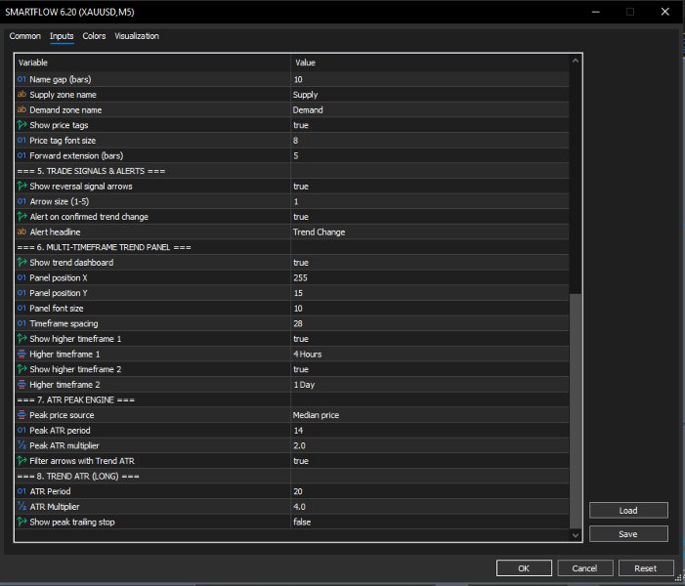Select the 8. TREND ATR (LONG) row
This screenshot has width=685, height=586.
coord(292,477)
